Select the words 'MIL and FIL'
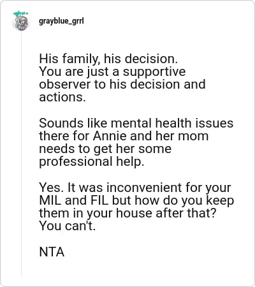255x287 pixels. 74,200
